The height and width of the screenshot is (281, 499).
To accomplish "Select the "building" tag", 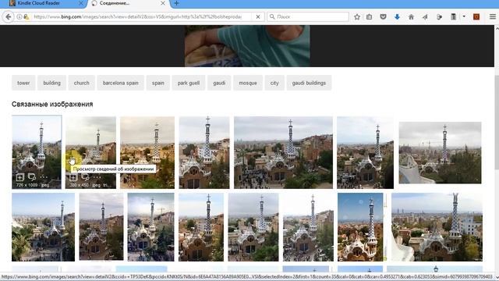I will pyautogui.click(x=52, y=83).
